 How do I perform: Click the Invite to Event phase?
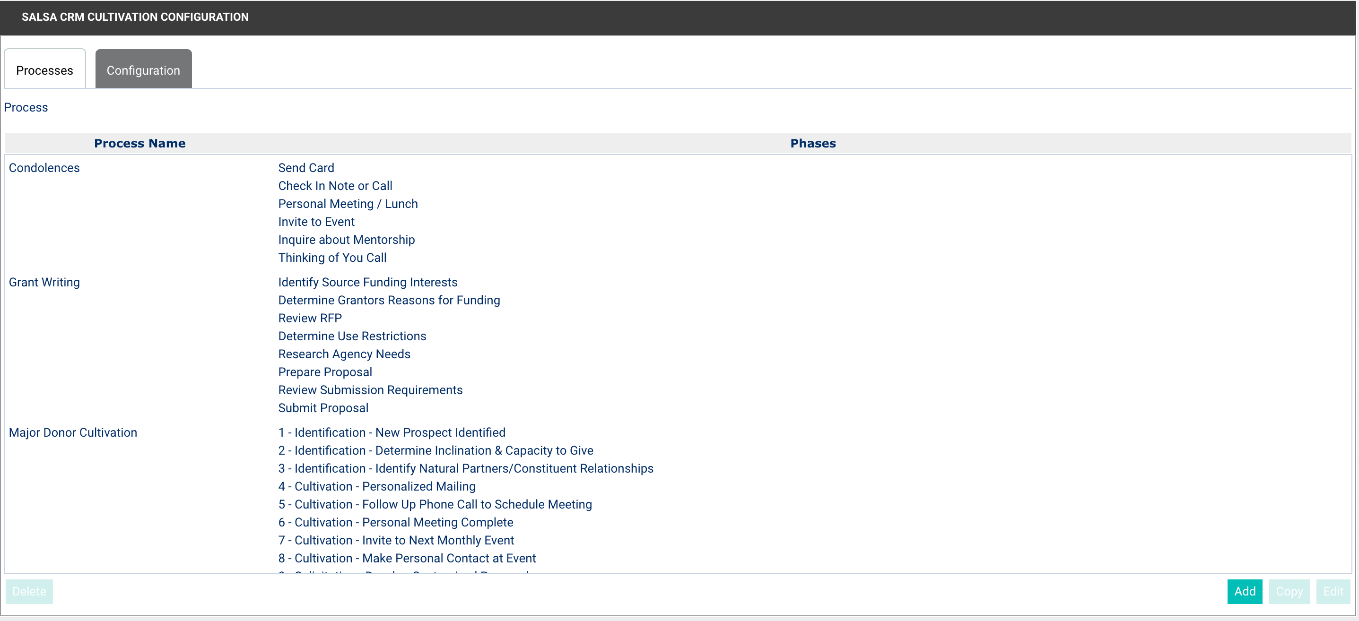(x=316, y=221)
